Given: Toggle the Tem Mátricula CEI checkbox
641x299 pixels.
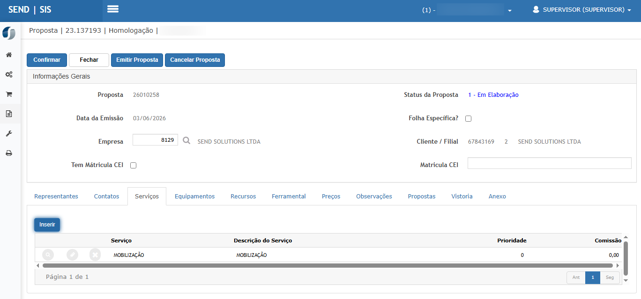Looking at the screenshot, I should tap(133, 165).
